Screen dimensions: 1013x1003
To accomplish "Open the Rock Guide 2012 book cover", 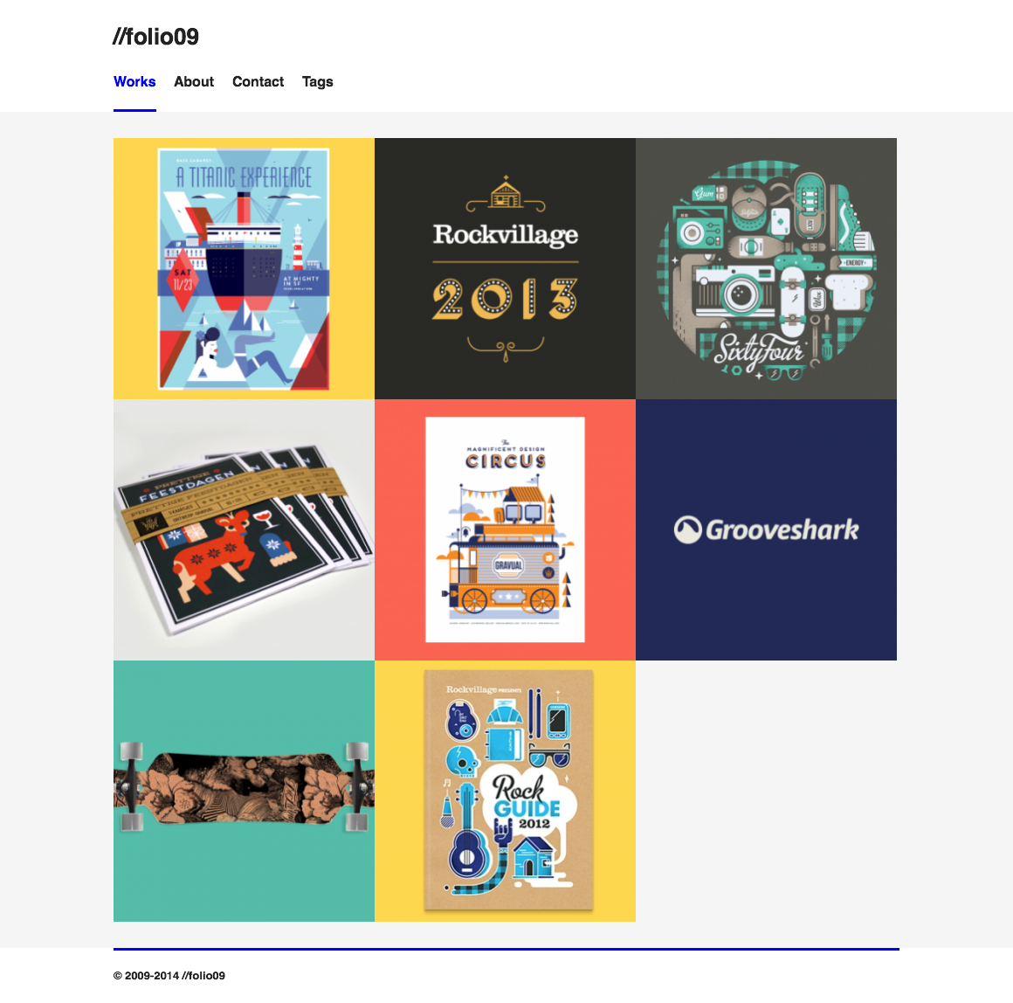I will click(x=506, y=791).
